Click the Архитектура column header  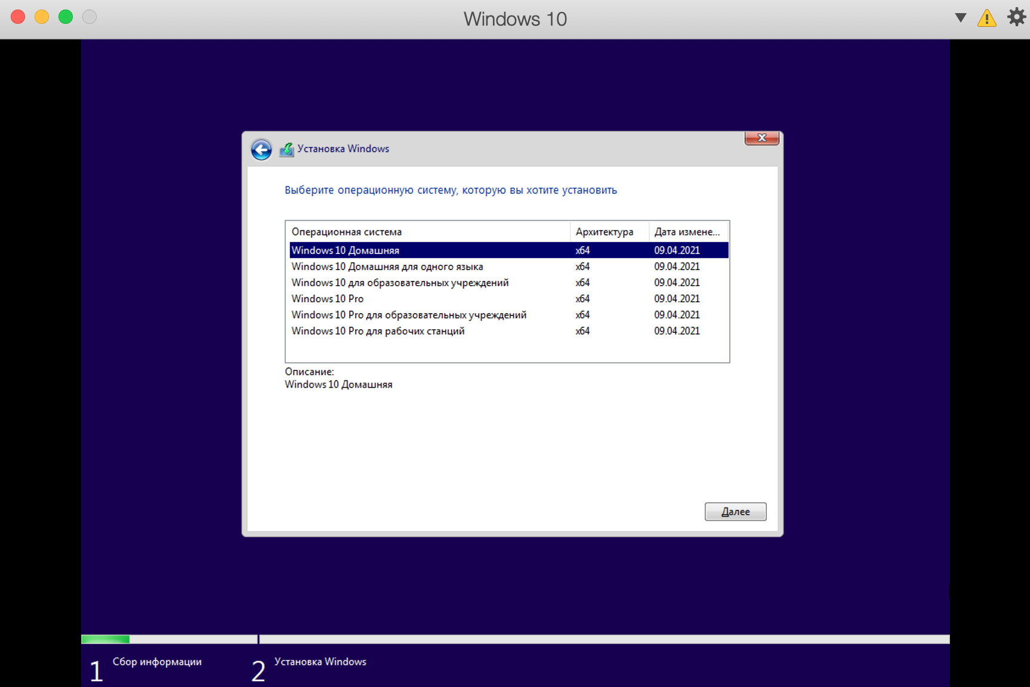click(609, 232)
